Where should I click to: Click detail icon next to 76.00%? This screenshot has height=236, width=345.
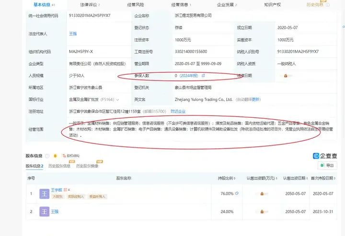click(237, 193)
